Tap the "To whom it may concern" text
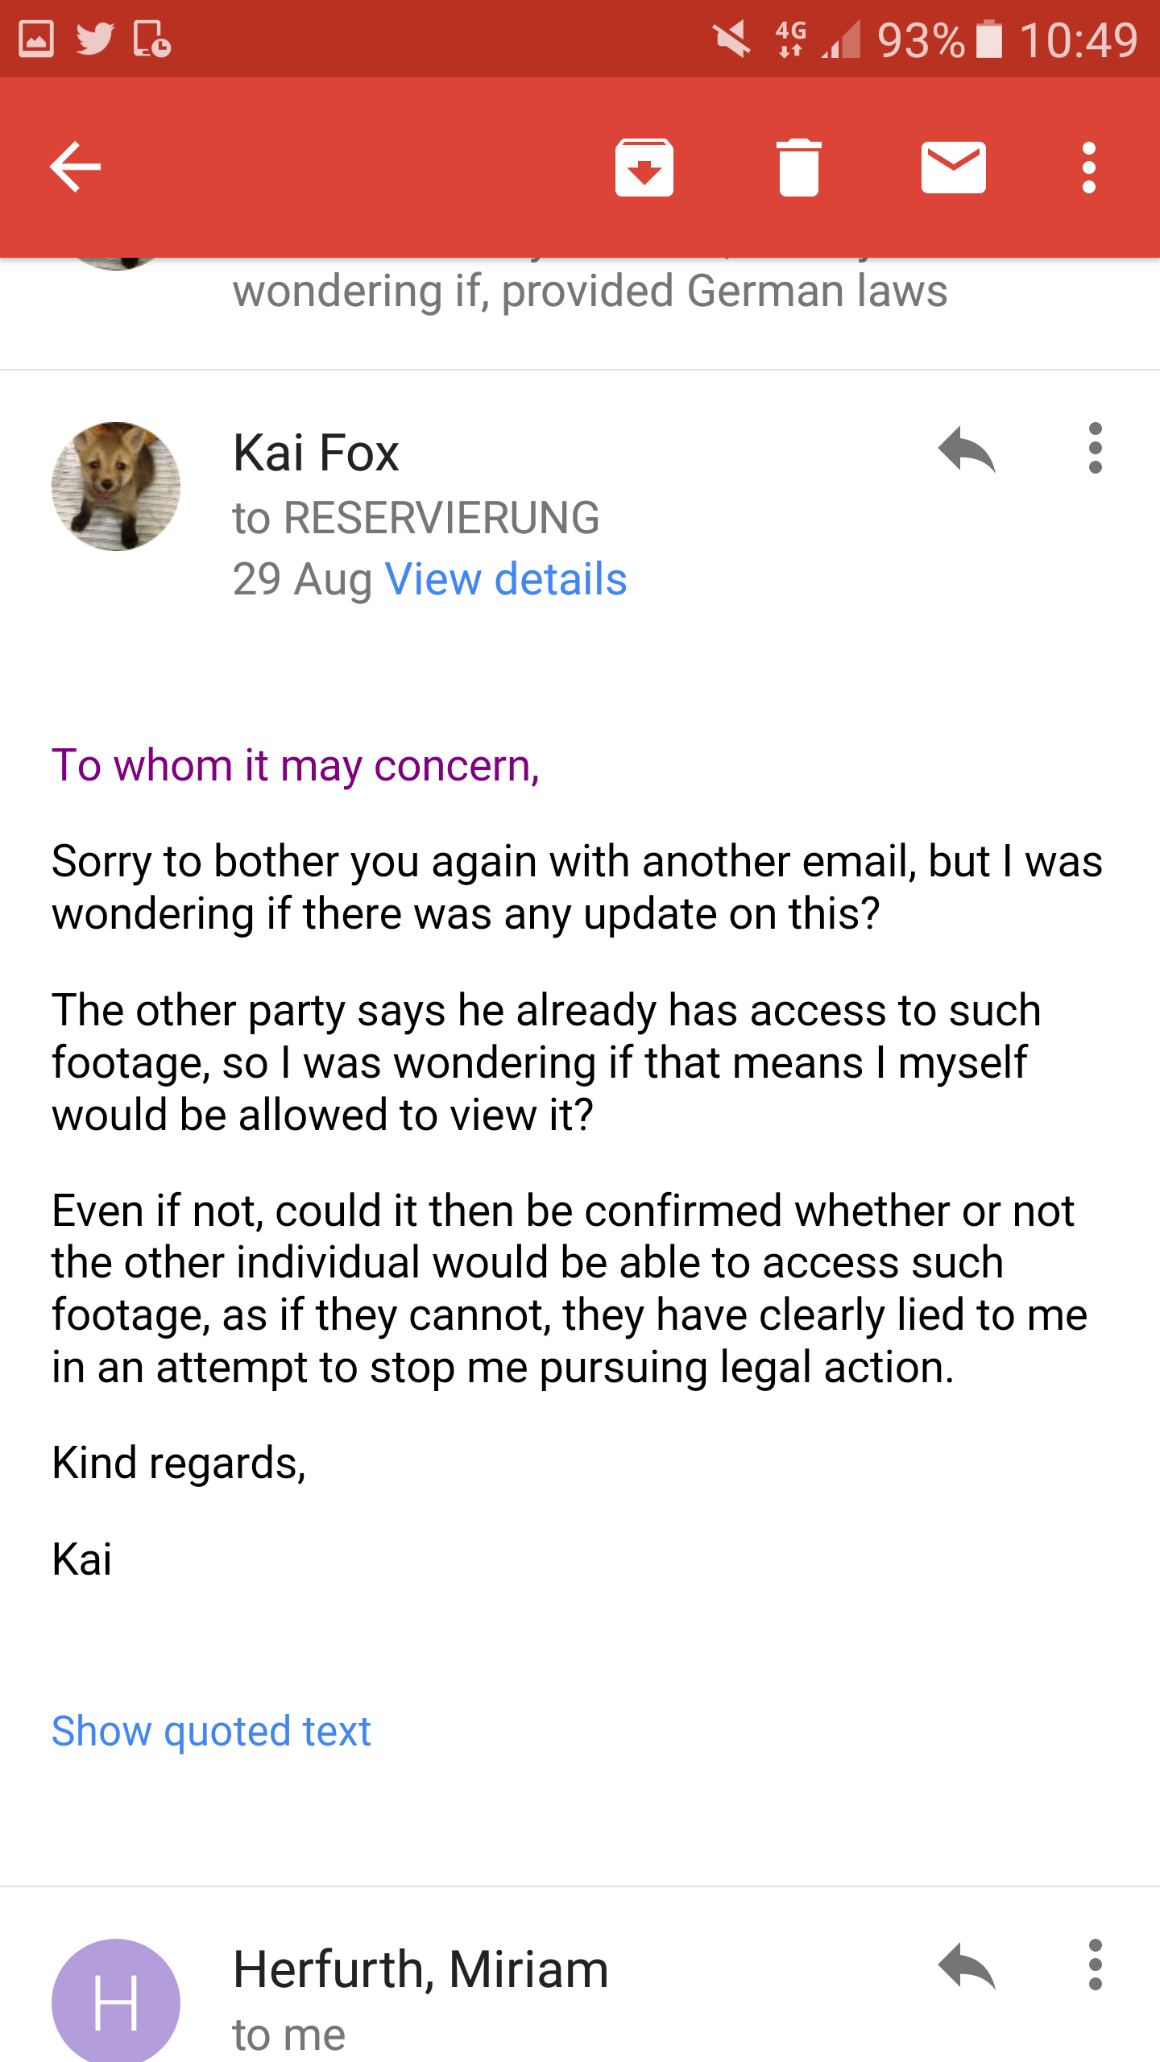Viewport: 1160px width, 2062px height. tap(296, 765)
